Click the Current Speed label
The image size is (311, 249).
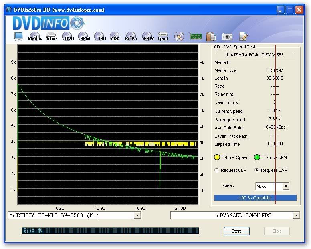[x=228, y=111]
